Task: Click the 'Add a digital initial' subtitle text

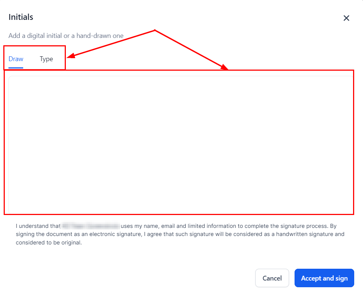Action: [x=66, y=36]
